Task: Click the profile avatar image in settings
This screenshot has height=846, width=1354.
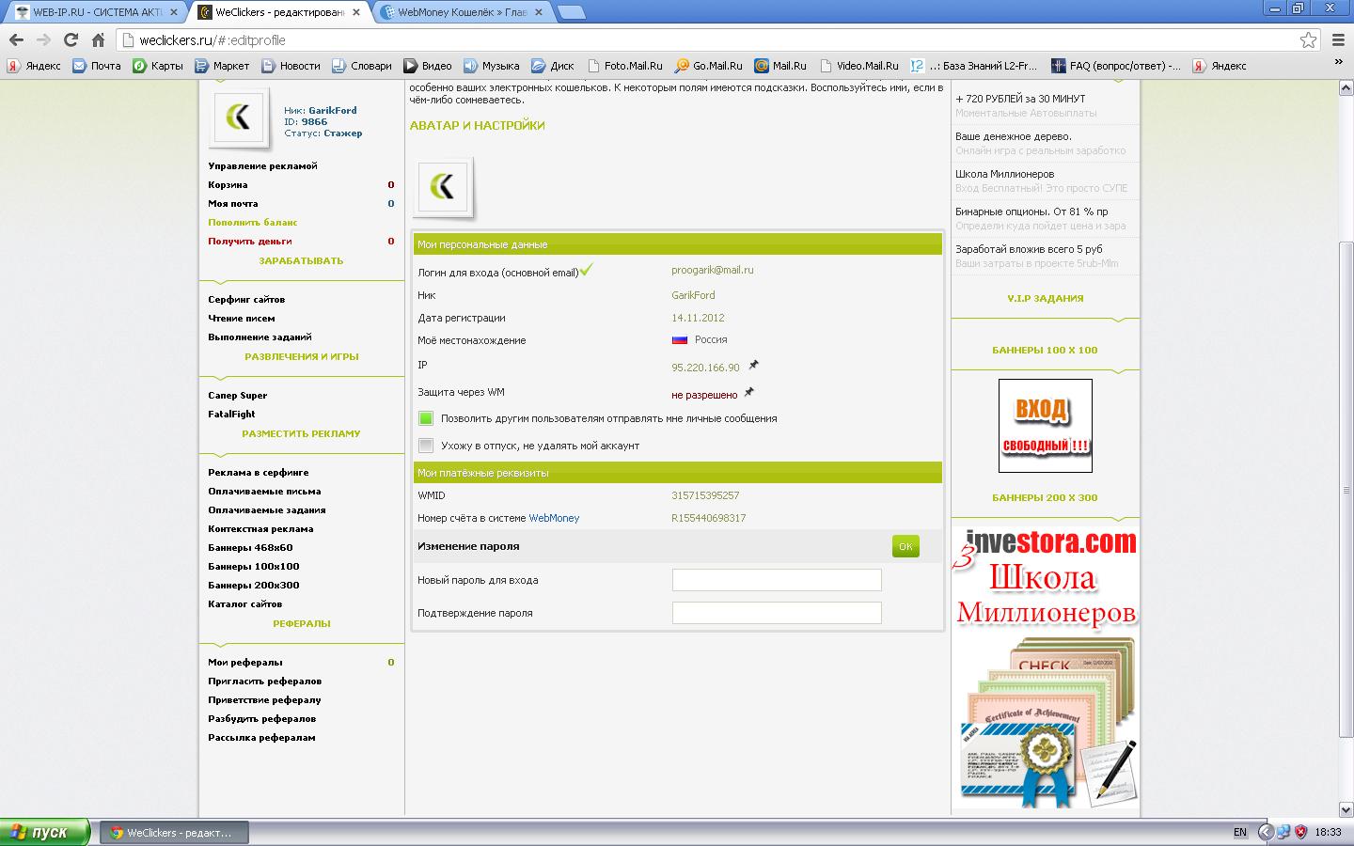Action: coord(442,187)
